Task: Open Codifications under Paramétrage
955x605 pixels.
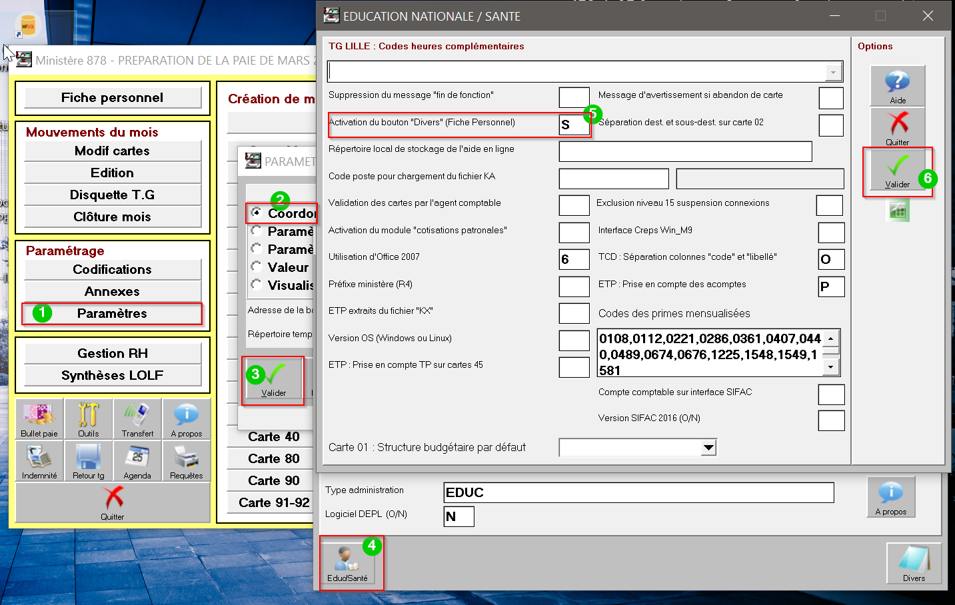Action: click(113, 269)
